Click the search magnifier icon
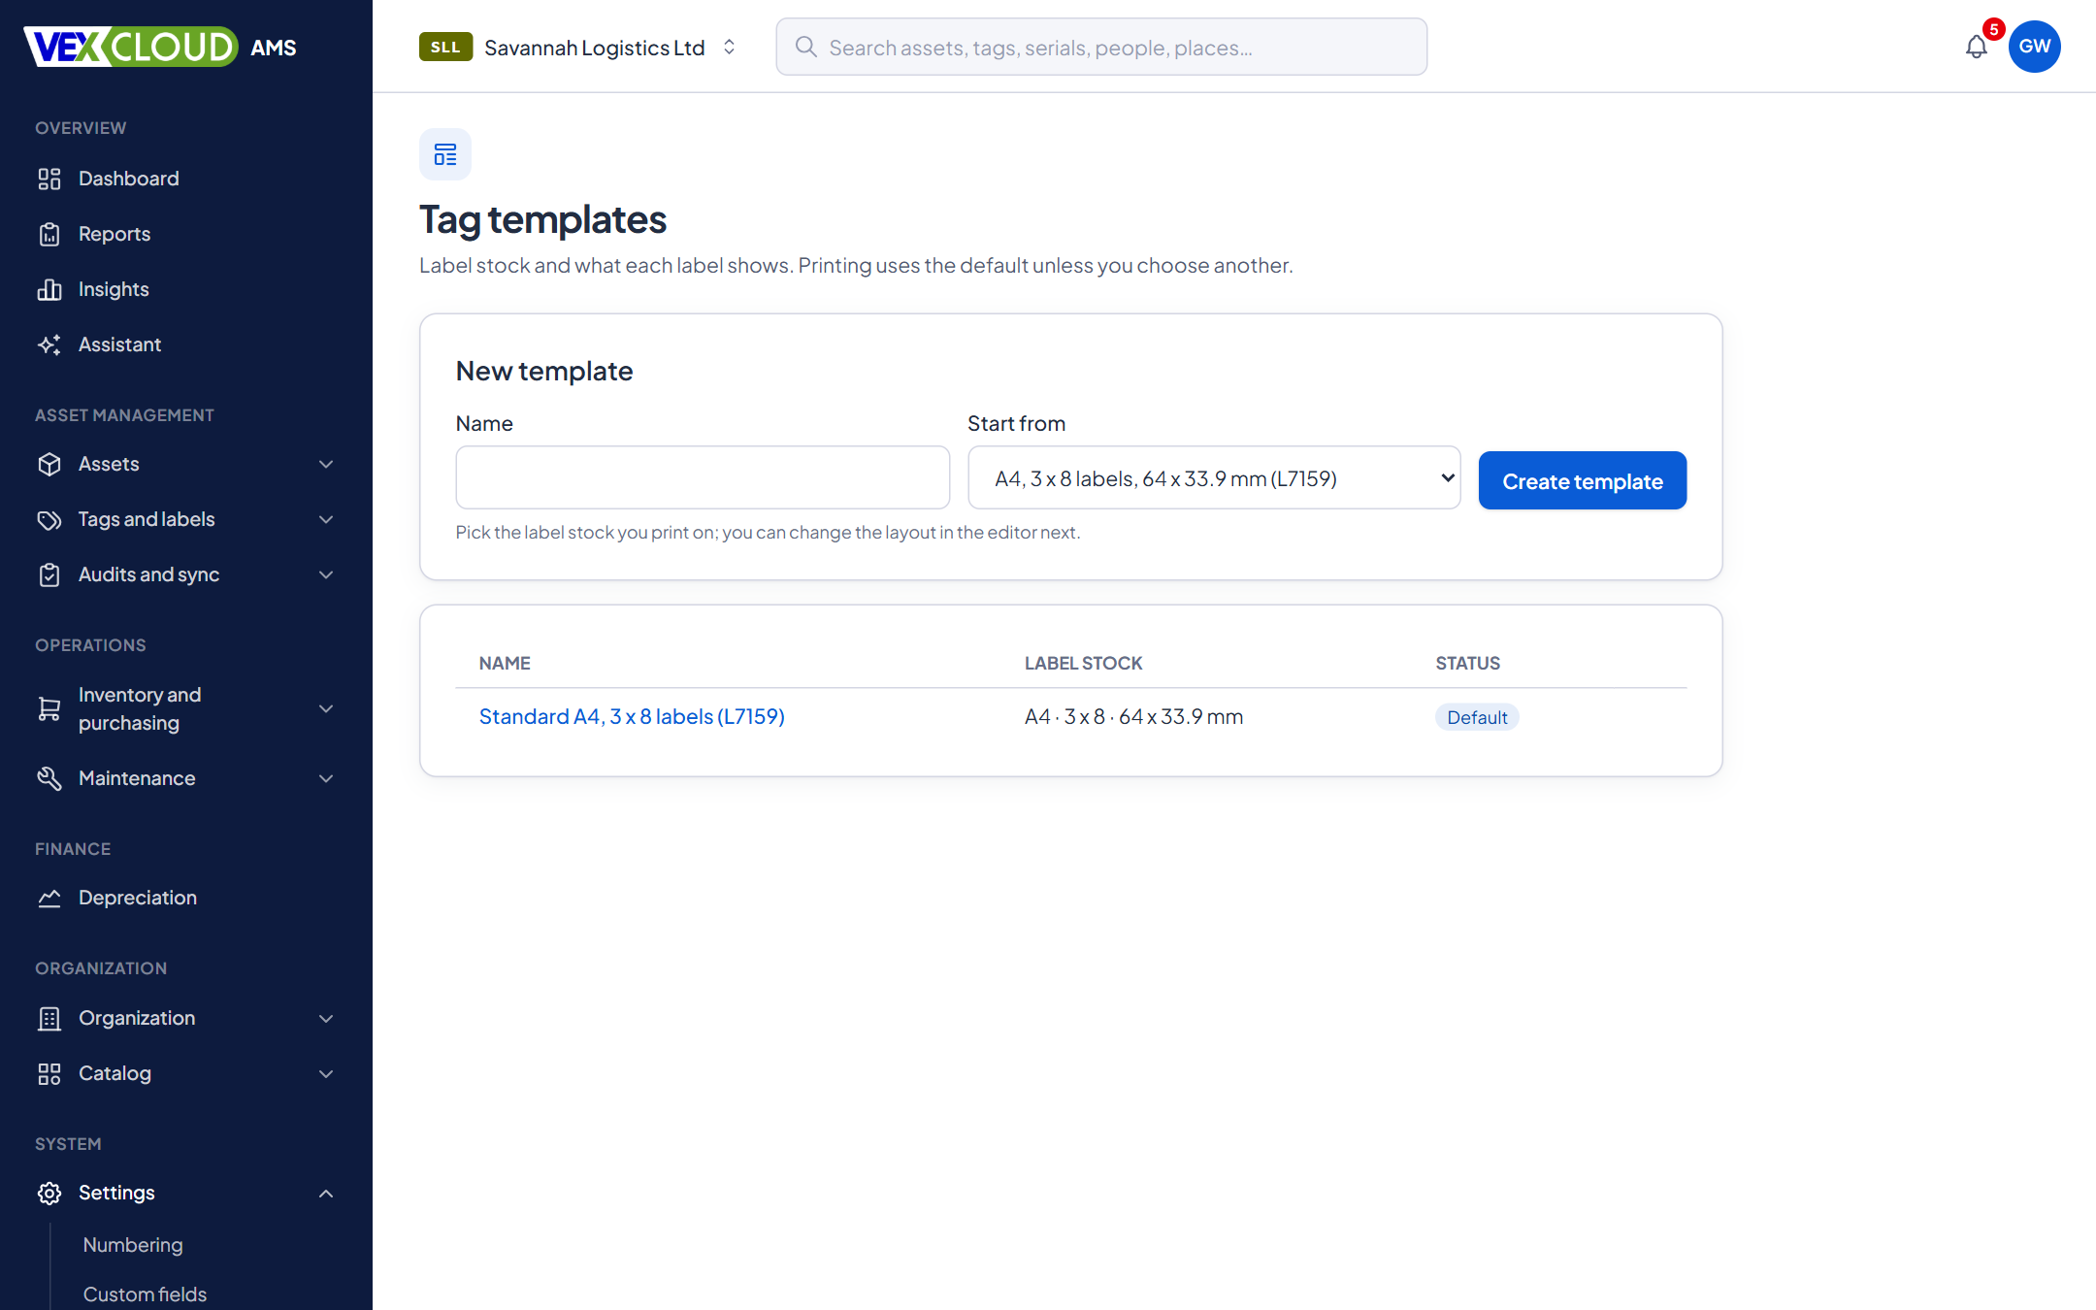This screenshot has height=1310, width=2096. pyautogui.click(x=805, y=47)
